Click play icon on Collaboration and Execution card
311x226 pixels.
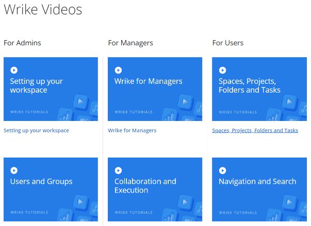[118, 170]
